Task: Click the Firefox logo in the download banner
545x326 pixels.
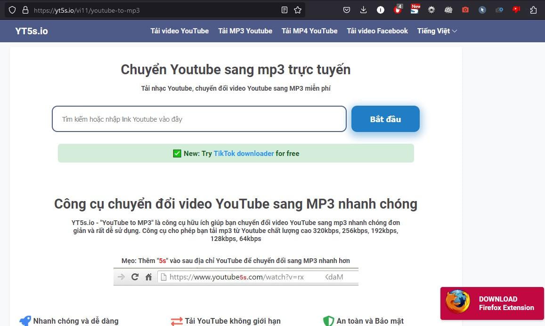Action: tap(458, 302)
